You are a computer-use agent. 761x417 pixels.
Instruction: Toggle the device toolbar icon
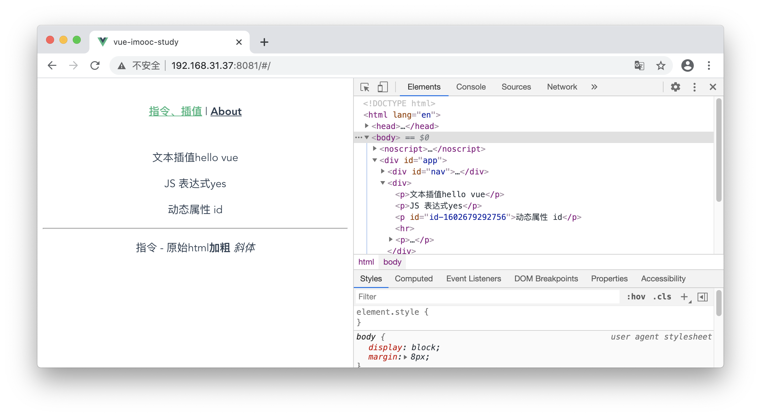pyautogui.click(x=383, y=87)
